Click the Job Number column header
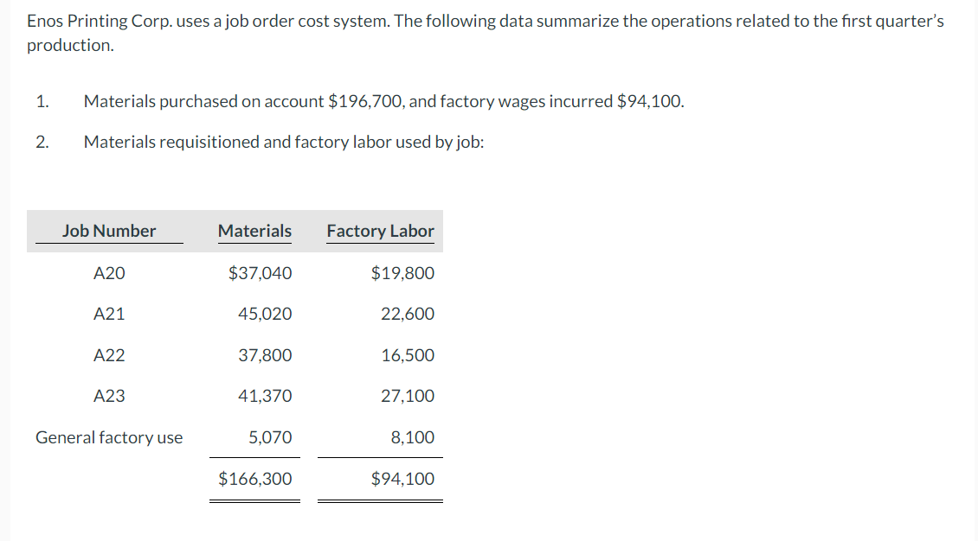The image size is (978, 541). tap(109, 231)
